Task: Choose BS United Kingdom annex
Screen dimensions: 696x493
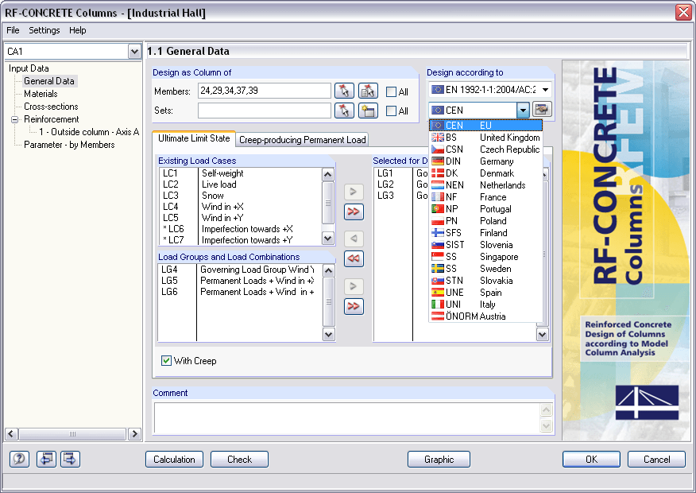Action: click(x=485, y=138)
